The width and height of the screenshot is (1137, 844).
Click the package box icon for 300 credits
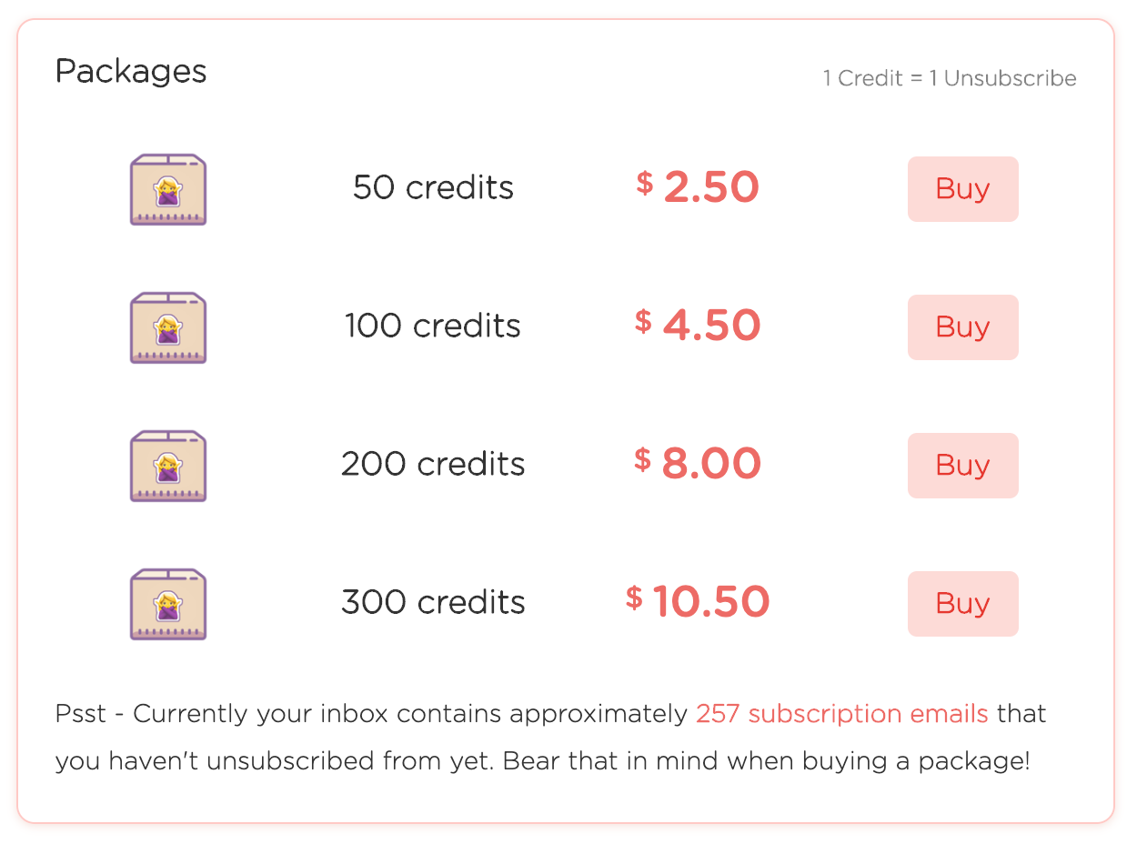[168, 604]
